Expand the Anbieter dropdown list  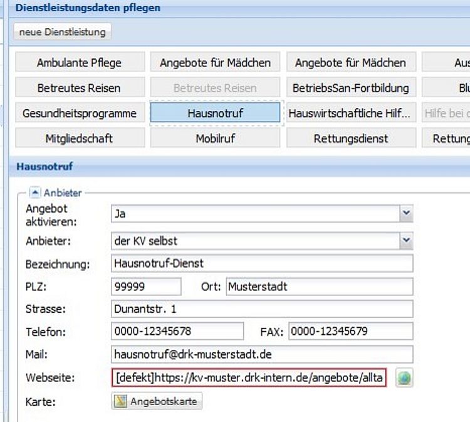click(406, 240)
